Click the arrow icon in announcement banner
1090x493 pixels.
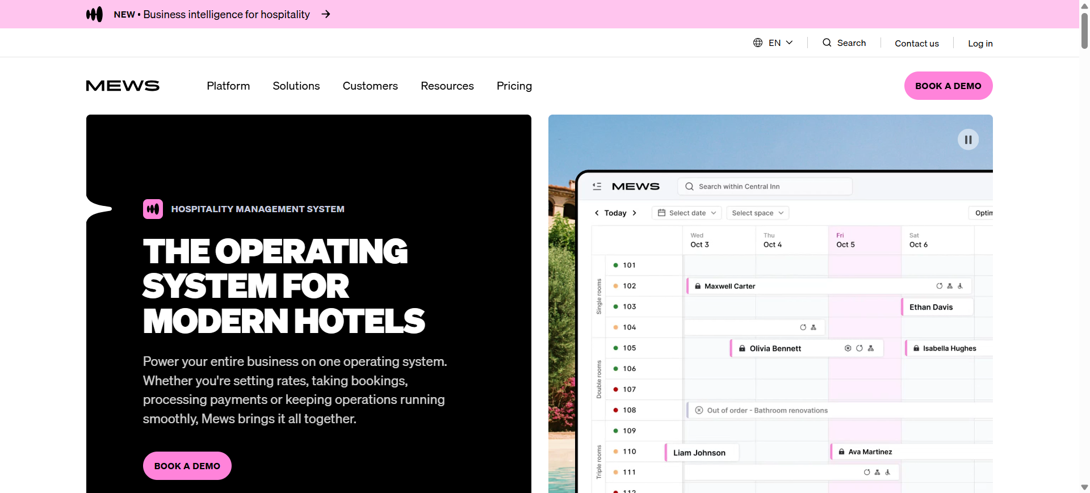pos(326,14)
